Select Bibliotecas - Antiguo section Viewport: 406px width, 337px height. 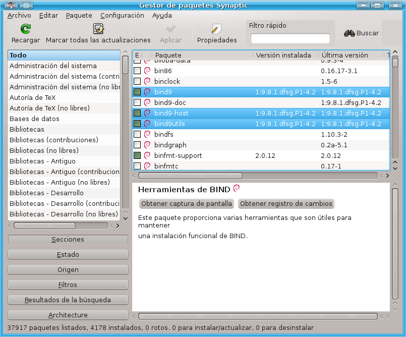pyautogui.click(x=64, y=161)
